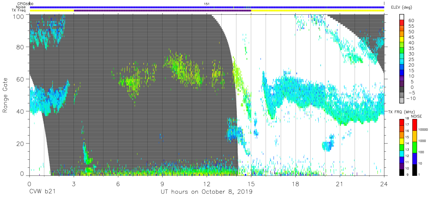Click the '20' tick on the Range Gate axis
Viewport: 432px width, 199px height.
[20, 143]
